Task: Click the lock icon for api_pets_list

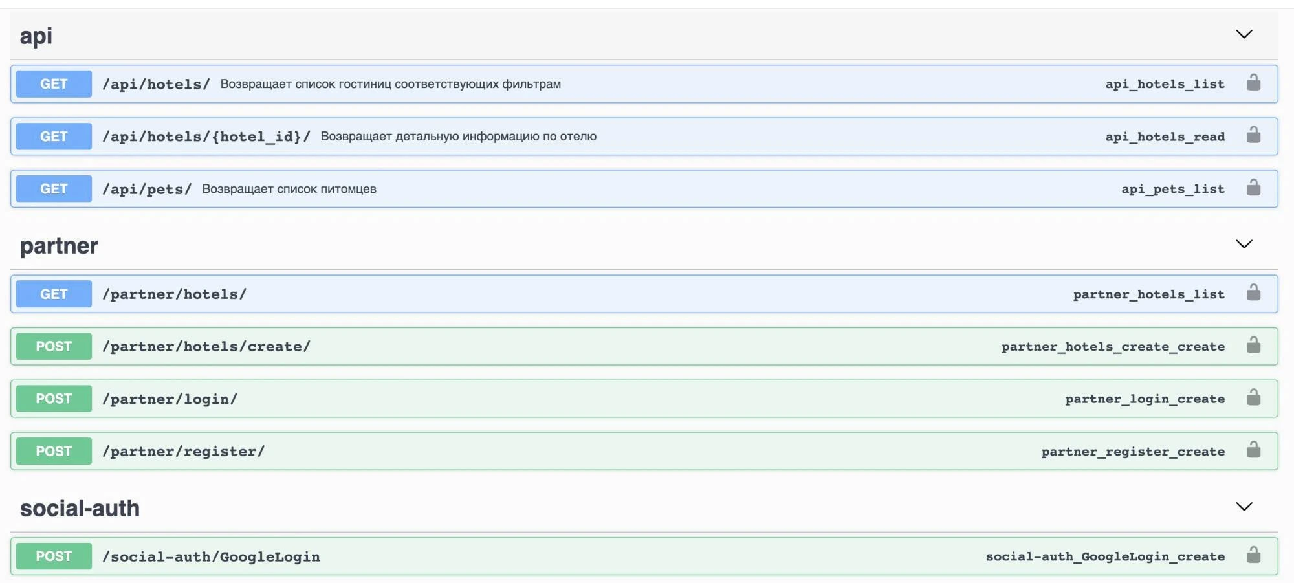Action: [x=1253, y=188]
